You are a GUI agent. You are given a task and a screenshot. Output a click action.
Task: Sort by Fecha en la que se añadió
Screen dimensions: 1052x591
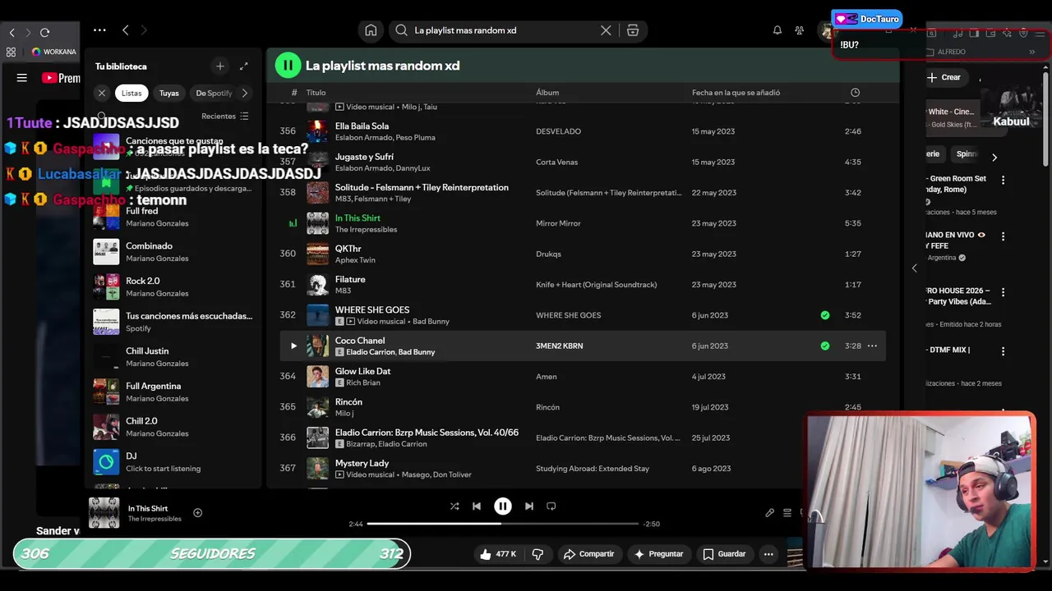[x=736, y=93]
